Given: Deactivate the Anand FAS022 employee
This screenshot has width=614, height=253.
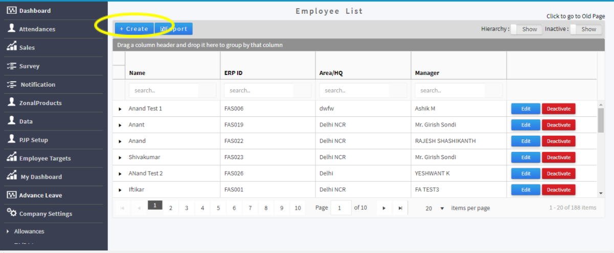Looking at the screenshot, I should (559, 141).
